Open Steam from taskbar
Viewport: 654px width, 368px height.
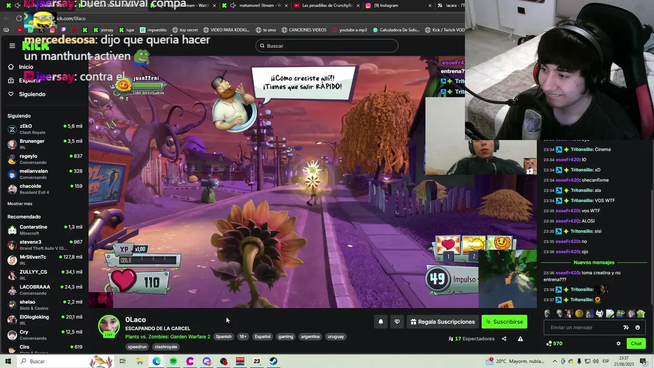click(x=274, y=361)
